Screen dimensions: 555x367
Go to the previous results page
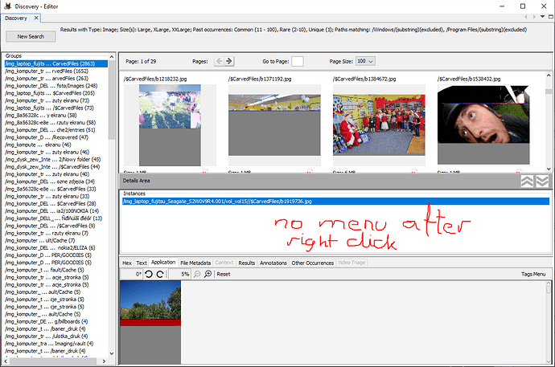pyautogui.click(x=219, y=61)
